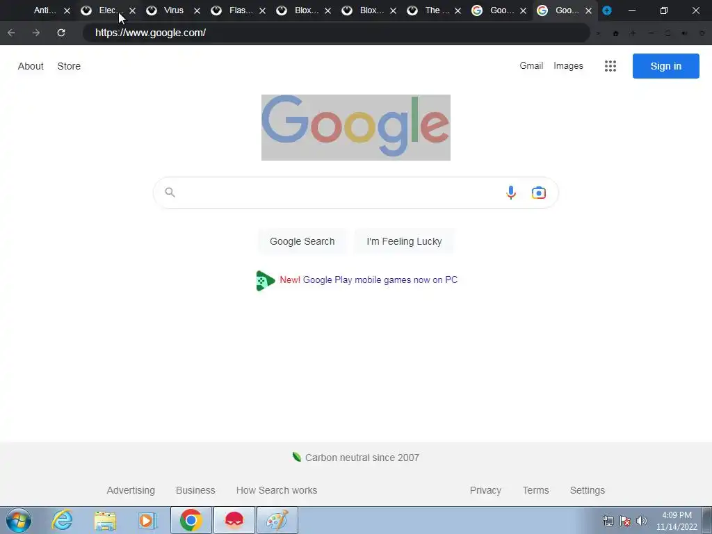Open Windows Media Player from taskbar

pyautogui.click(x=147, y=520)
